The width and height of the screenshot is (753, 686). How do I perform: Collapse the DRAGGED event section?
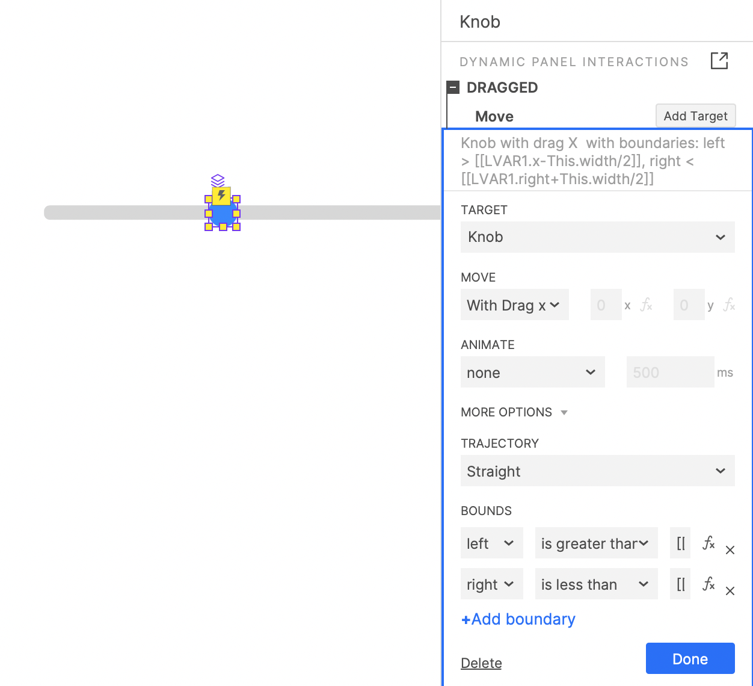tap(453, 88)
